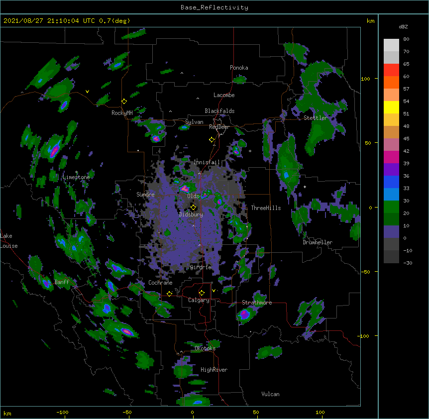Click the yellow marker south of RedDeer
This screenshot has height=419, width=429.
[x=212, y=140]
